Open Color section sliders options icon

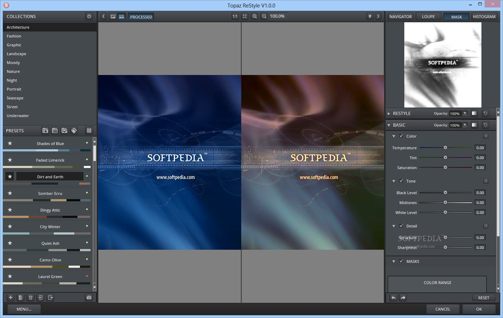pos(486,136)
